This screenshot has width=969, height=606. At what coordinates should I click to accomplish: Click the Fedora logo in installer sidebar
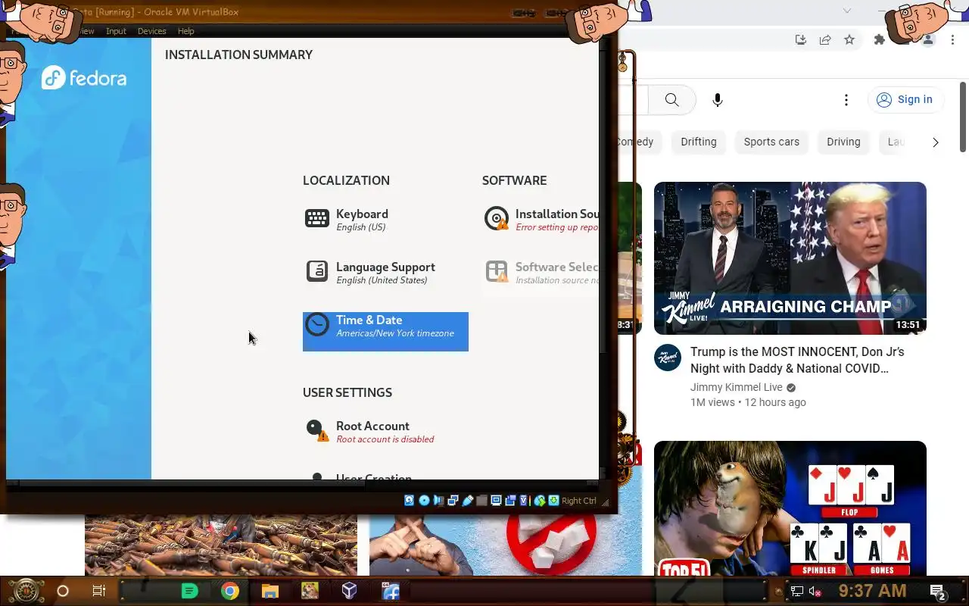click(x=84, y=78)
